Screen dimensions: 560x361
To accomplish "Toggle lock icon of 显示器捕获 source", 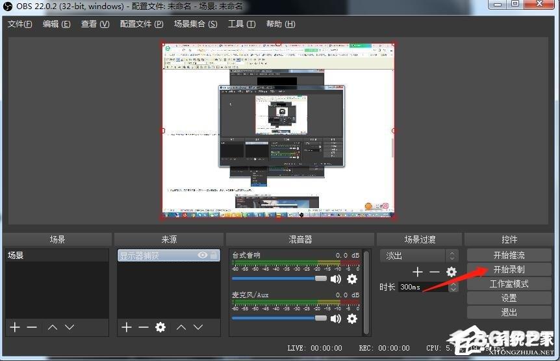I will click(x=214, y=255).
